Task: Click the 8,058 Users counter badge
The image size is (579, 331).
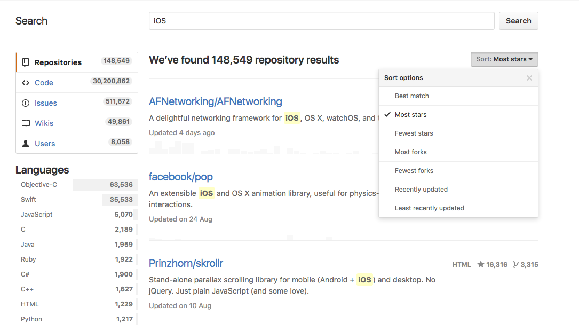Action: point(121,142)
